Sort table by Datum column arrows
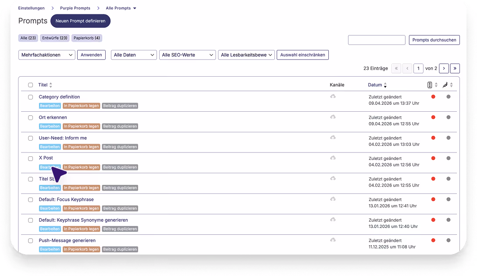The width and height of the screenshot is (477, 276). 385,85
